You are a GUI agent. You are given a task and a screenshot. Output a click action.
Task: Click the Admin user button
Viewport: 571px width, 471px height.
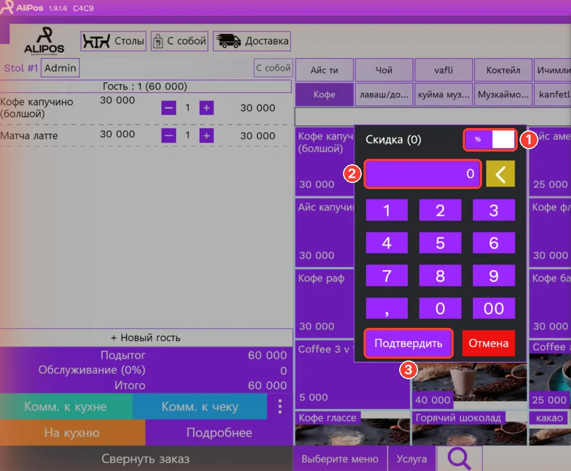point(60,68)
